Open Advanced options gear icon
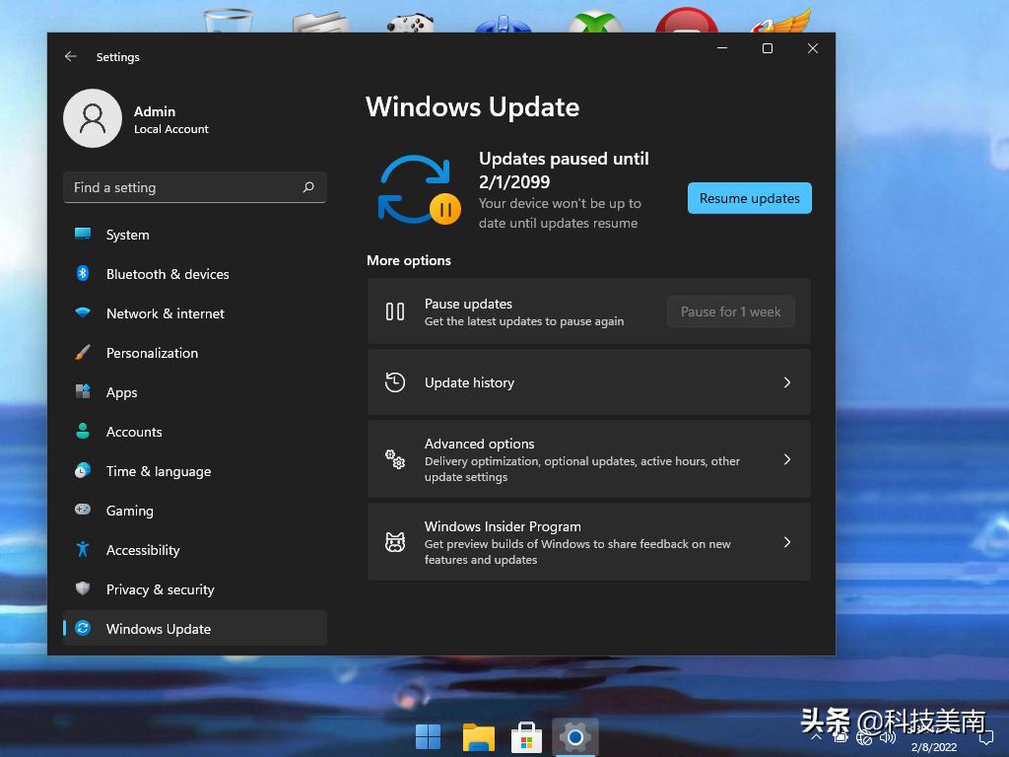 (x=395, y=458)
